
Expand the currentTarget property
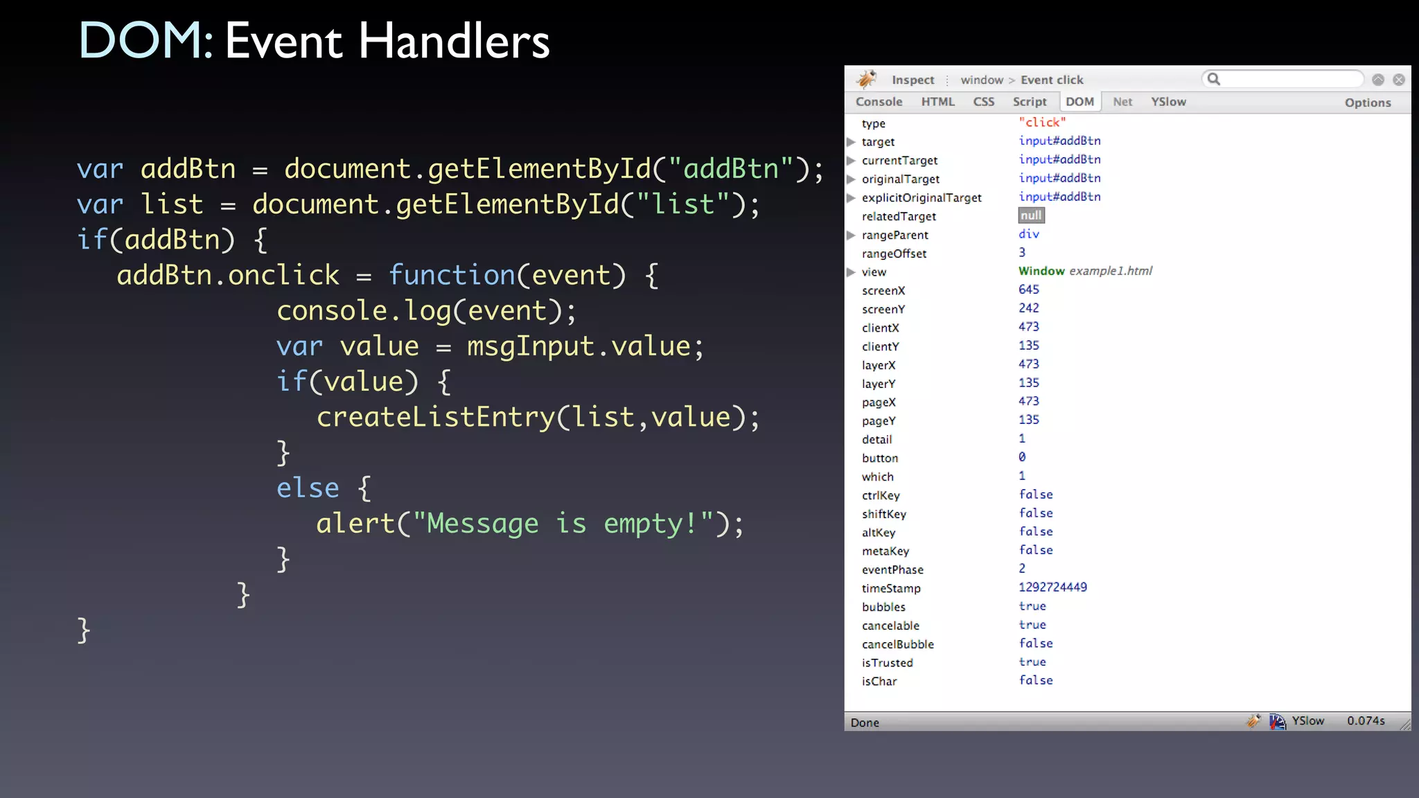(x=851, y=161)
